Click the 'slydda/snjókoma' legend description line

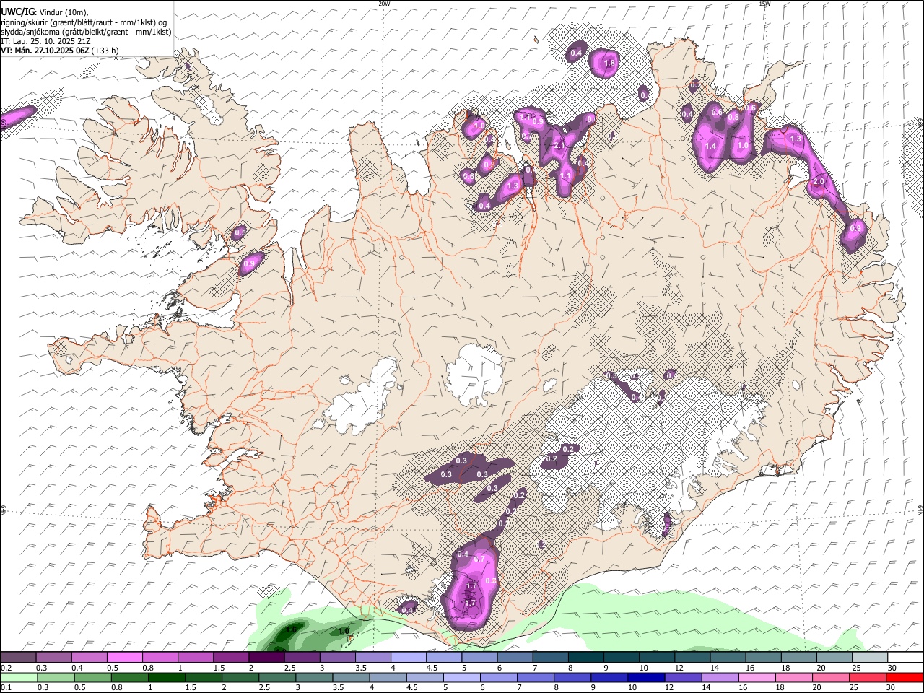(86, 32)
